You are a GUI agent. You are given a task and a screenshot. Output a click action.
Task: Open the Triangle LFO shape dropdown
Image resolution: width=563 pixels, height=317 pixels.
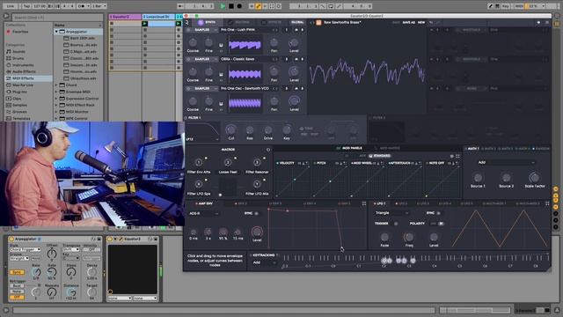click(x=391, y=213)
